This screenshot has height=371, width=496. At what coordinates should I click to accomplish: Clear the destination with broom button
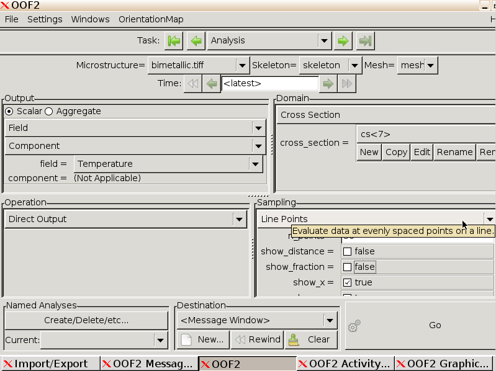click(311, 339)
